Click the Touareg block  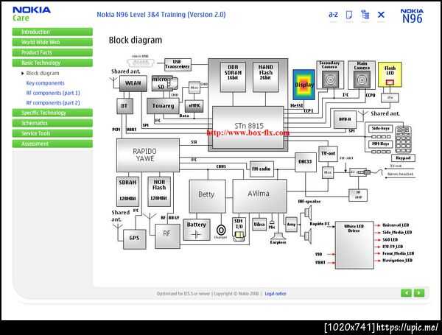point(163,106)
